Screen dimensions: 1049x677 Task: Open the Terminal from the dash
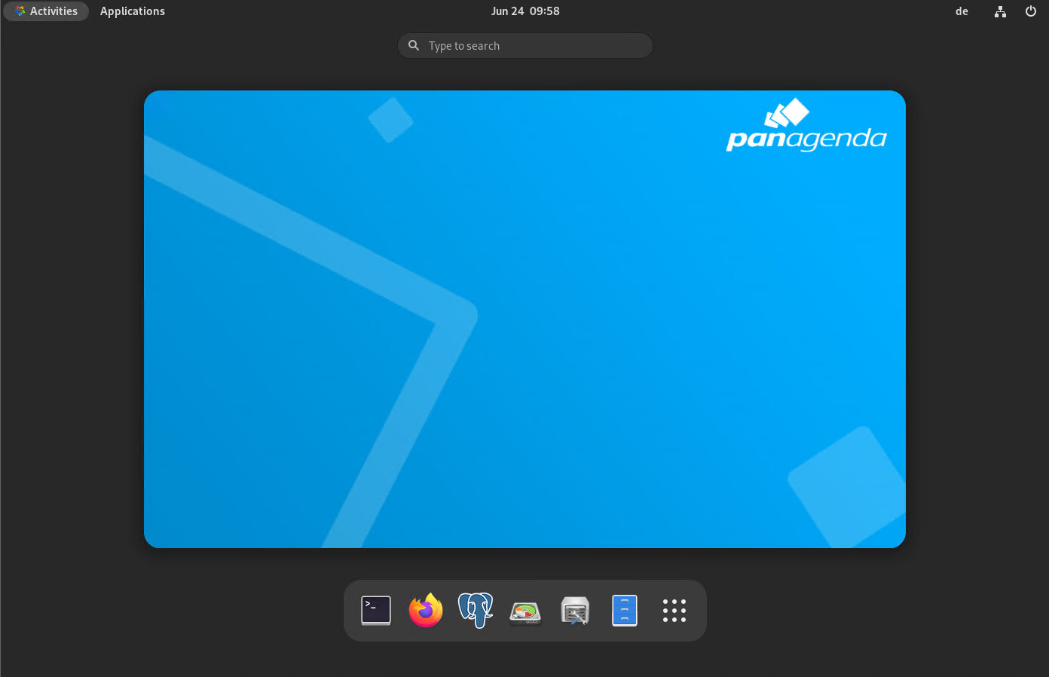coord(376,611)
